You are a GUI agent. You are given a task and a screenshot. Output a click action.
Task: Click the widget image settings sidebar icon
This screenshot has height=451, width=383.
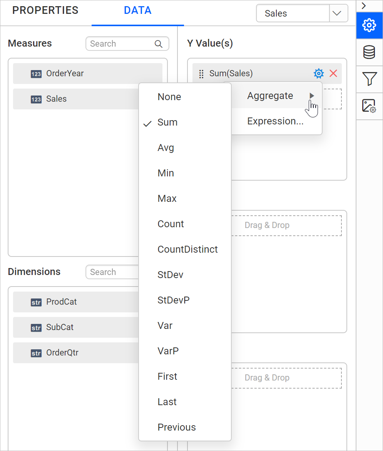tap(369, 106)
